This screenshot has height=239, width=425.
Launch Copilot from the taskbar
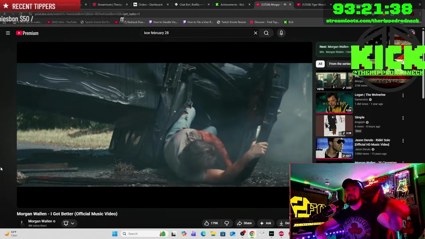(x=184, y=234)
